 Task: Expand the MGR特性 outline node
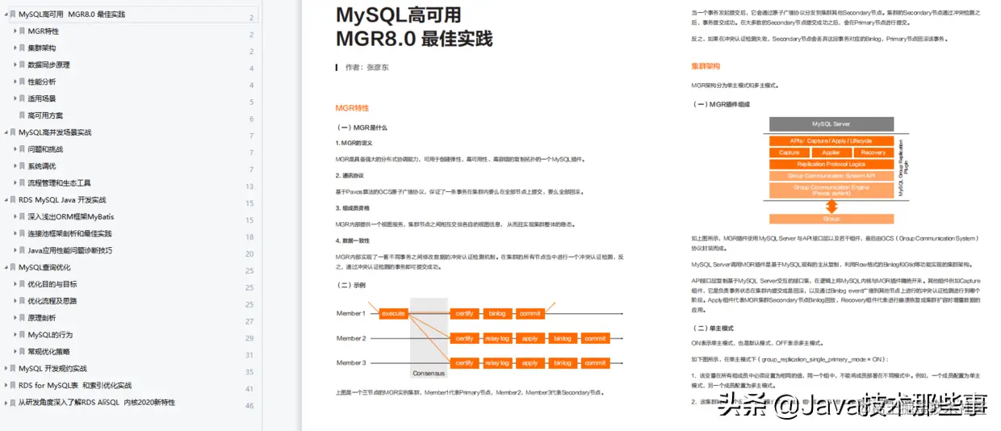(15, 31)
